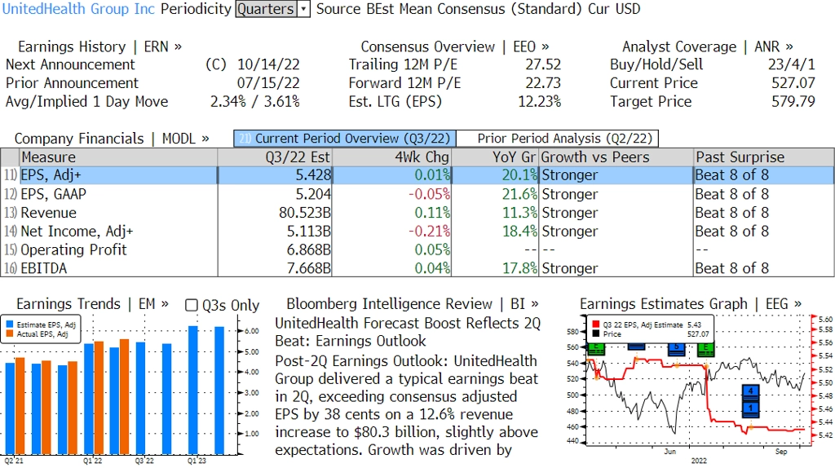The height and width of the screenshot is (468, 835).
Task: Click the blue marker labeled 4 on the estimates graph
Action: (x=751, y=392)
